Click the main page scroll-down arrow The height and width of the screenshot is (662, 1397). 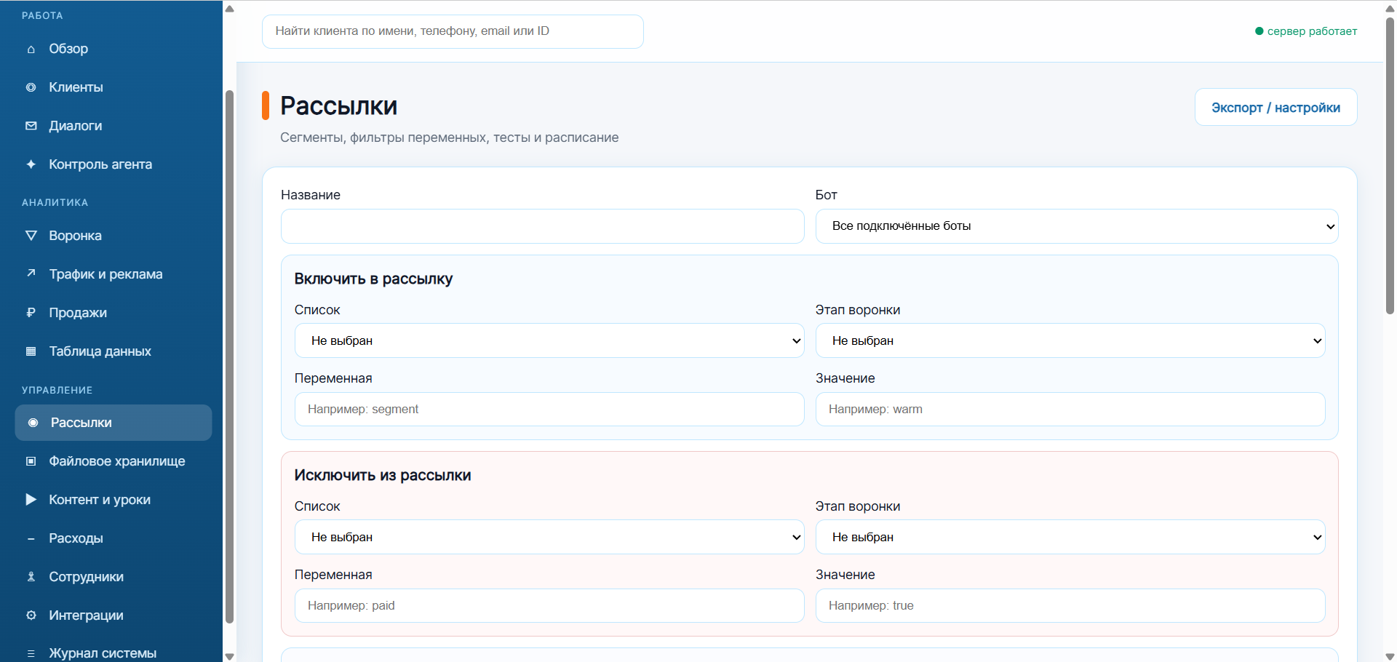1390,655
